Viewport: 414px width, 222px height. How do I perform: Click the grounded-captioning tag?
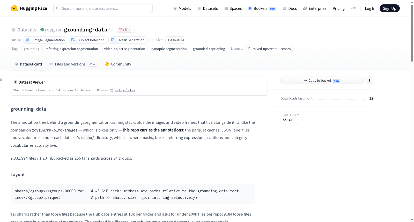pyautogui.click(x=209, y=49)
